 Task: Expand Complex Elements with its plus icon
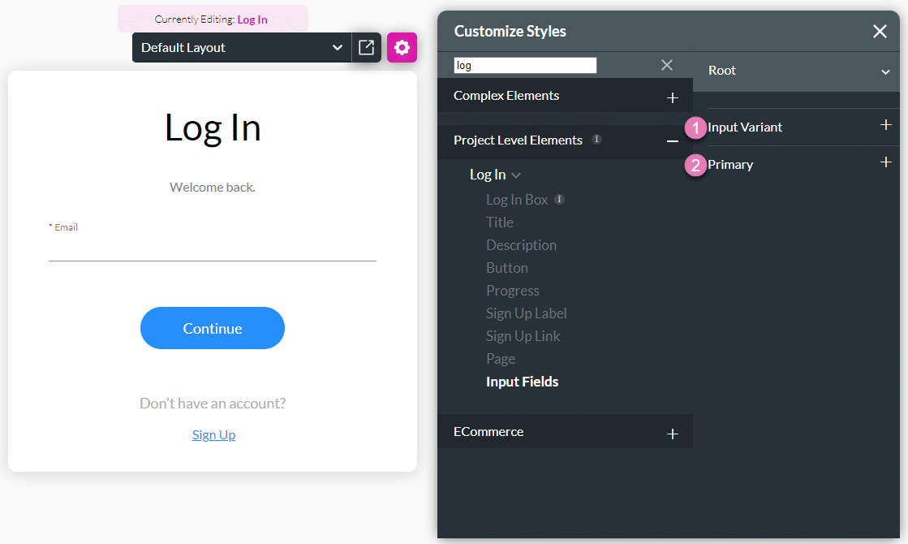click(x=673, y=97)
